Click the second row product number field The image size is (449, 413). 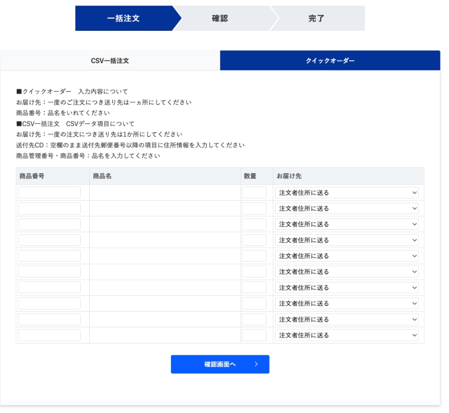click(49, 208)
